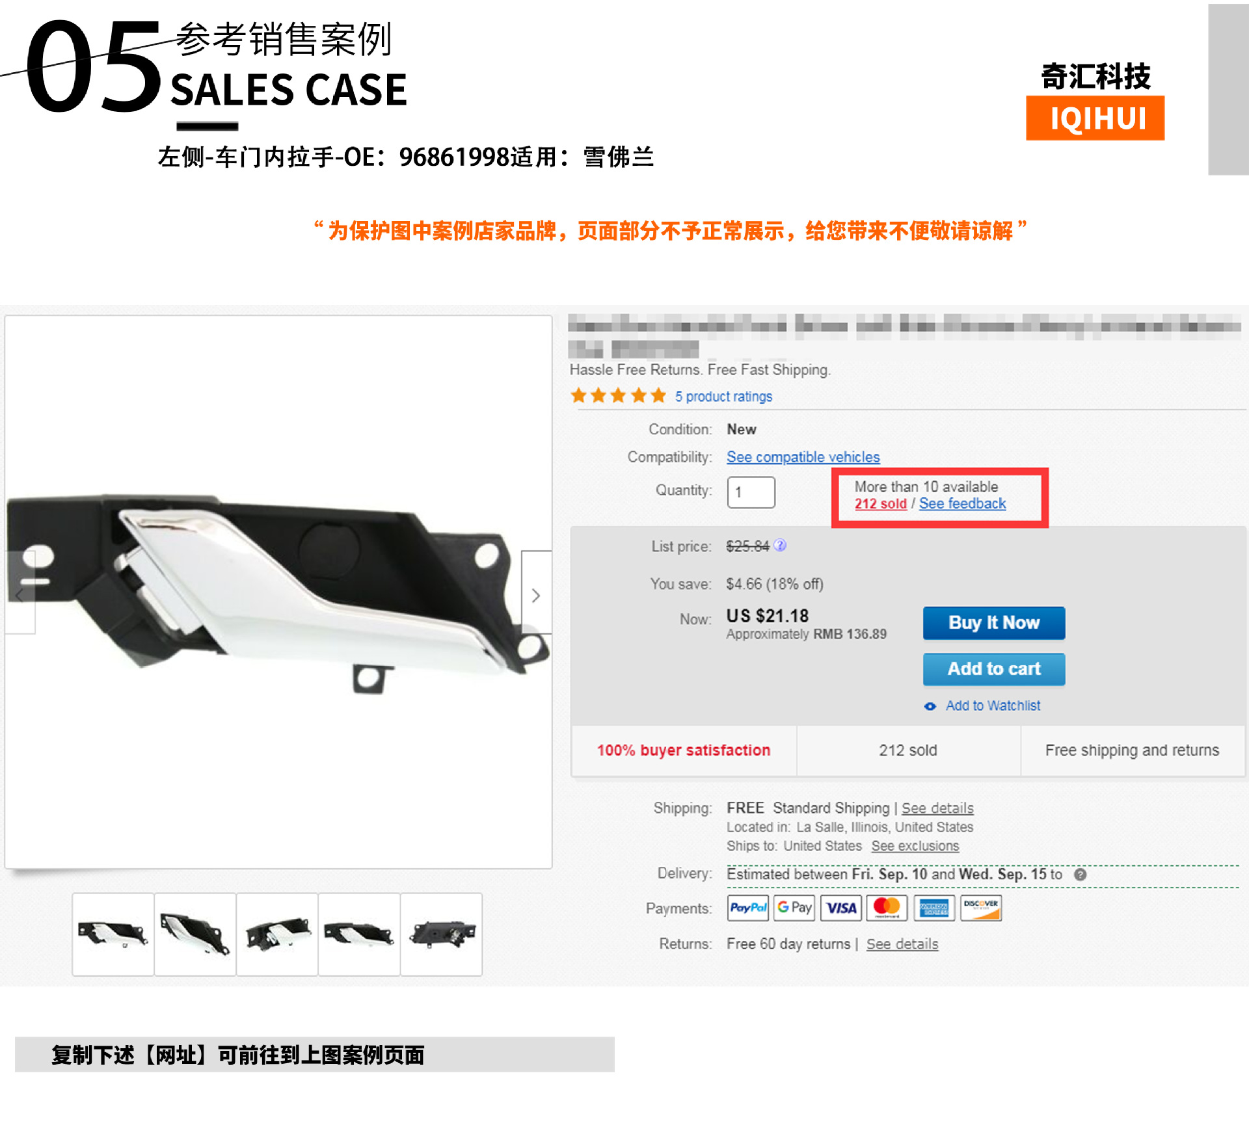Open the first product thumbnail
This screenshot has width=1249, height=1123.
[113, 934]
